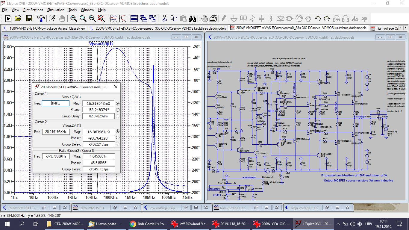This screenshot has height=230, width=409.
Task: Open the Window menu
Action: 87,10
